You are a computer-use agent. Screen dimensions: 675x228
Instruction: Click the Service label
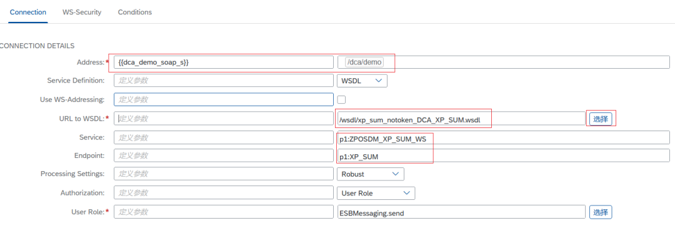(92, 137)
